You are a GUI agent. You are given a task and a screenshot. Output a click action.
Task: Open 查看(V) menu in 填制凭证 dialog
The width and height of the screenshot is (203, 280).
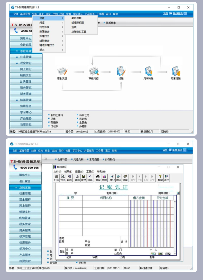[x=79, y=172]
